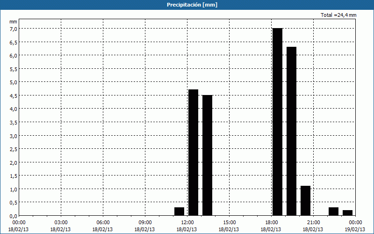
Task: Click the 2,5 y-axis value
Action: 14,149
